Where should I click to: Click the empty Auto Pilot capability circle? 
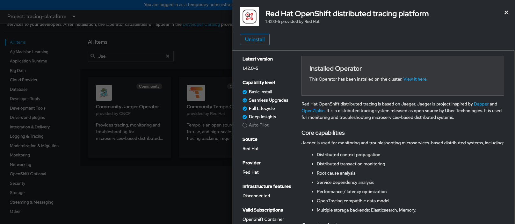245,125
